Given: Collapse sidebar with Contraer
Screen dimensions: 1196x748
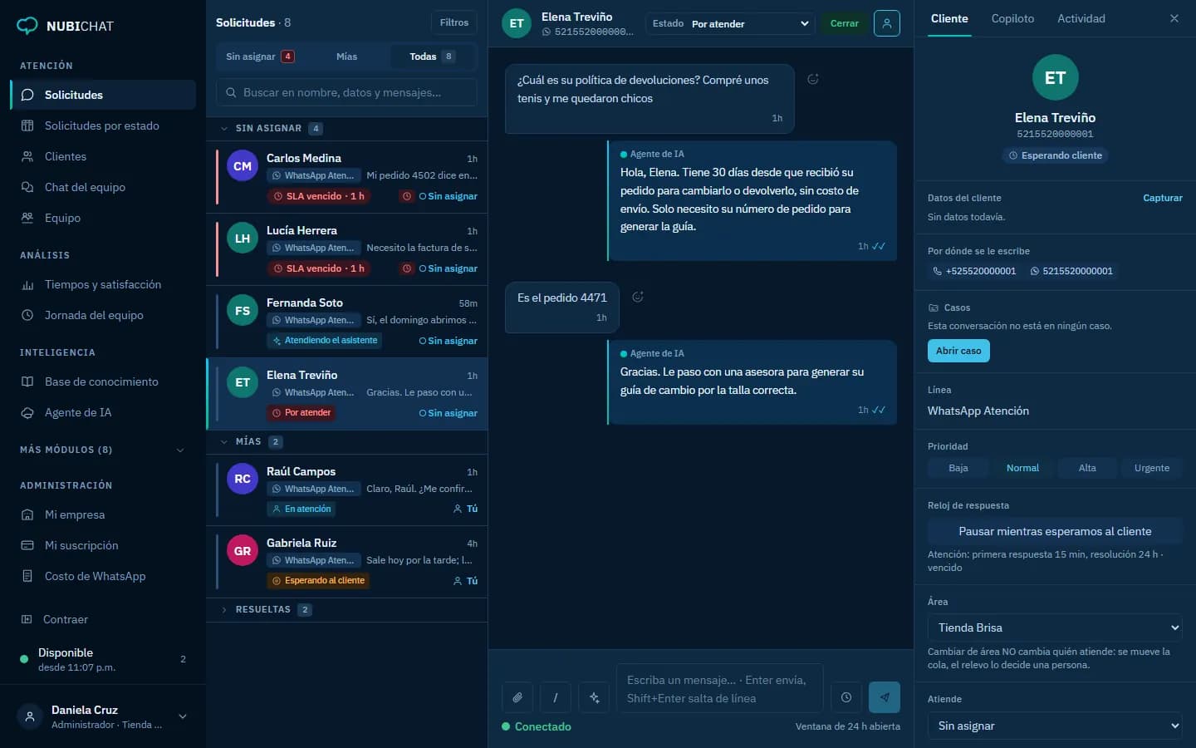Looking at the screenshot, I should click(103, 619).
